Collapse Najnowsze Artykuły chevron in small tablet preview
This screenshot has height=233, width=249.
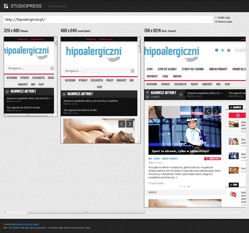[64, 94]
